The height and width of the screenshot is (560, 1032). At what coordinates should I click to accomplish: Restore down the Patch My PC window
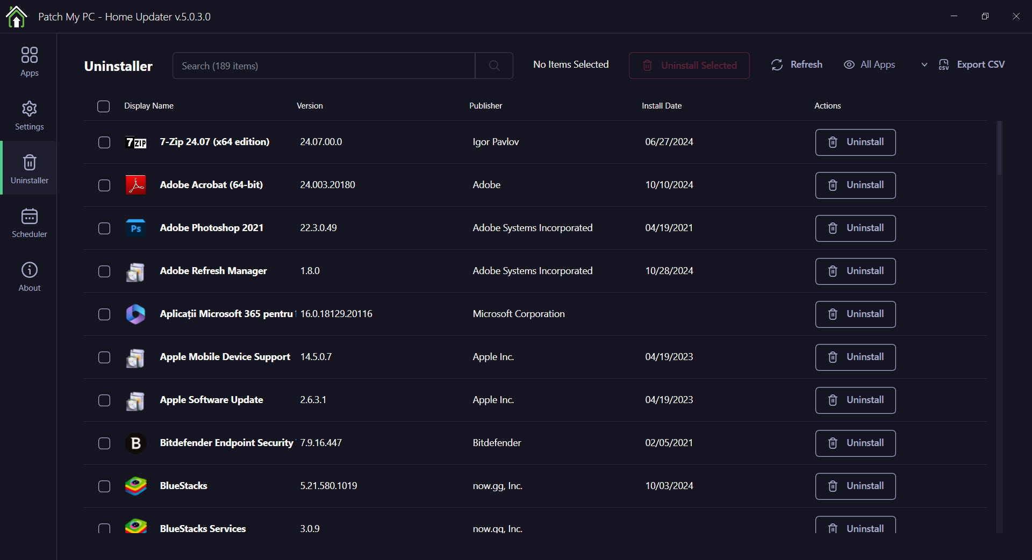pos(985,16)
